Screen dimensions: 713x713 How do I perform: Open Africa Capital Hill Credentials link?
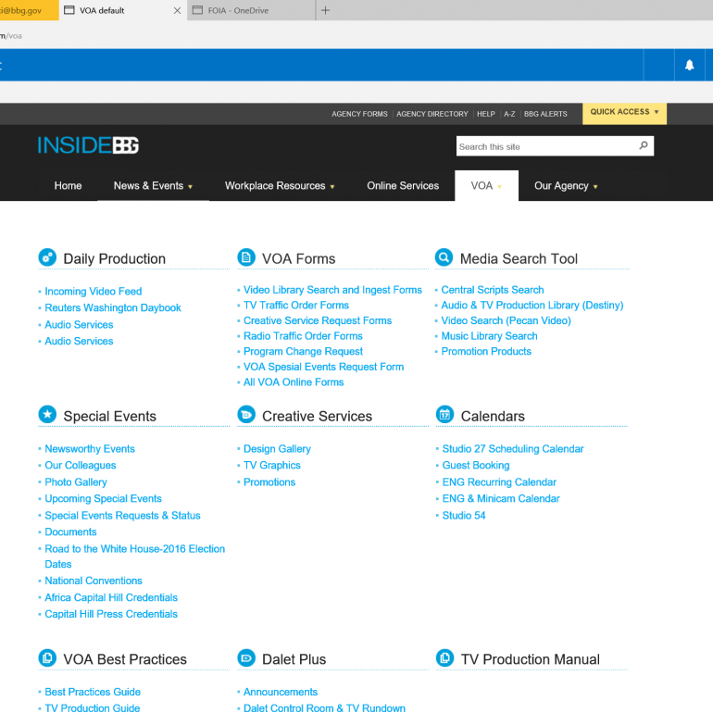(x=111, y=597)
